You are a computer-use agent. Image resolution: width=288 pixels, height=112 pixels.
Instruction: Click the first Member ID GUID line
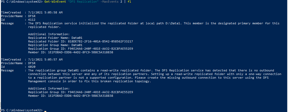click(x=71, y=53)
